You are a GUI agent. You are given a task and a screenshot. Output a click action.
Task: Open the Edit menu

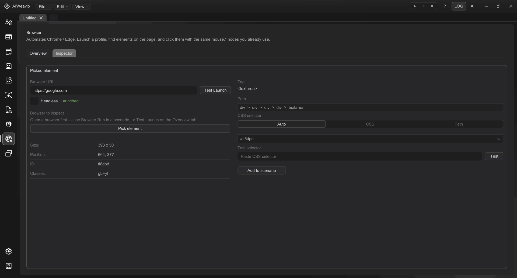(62, 7)
